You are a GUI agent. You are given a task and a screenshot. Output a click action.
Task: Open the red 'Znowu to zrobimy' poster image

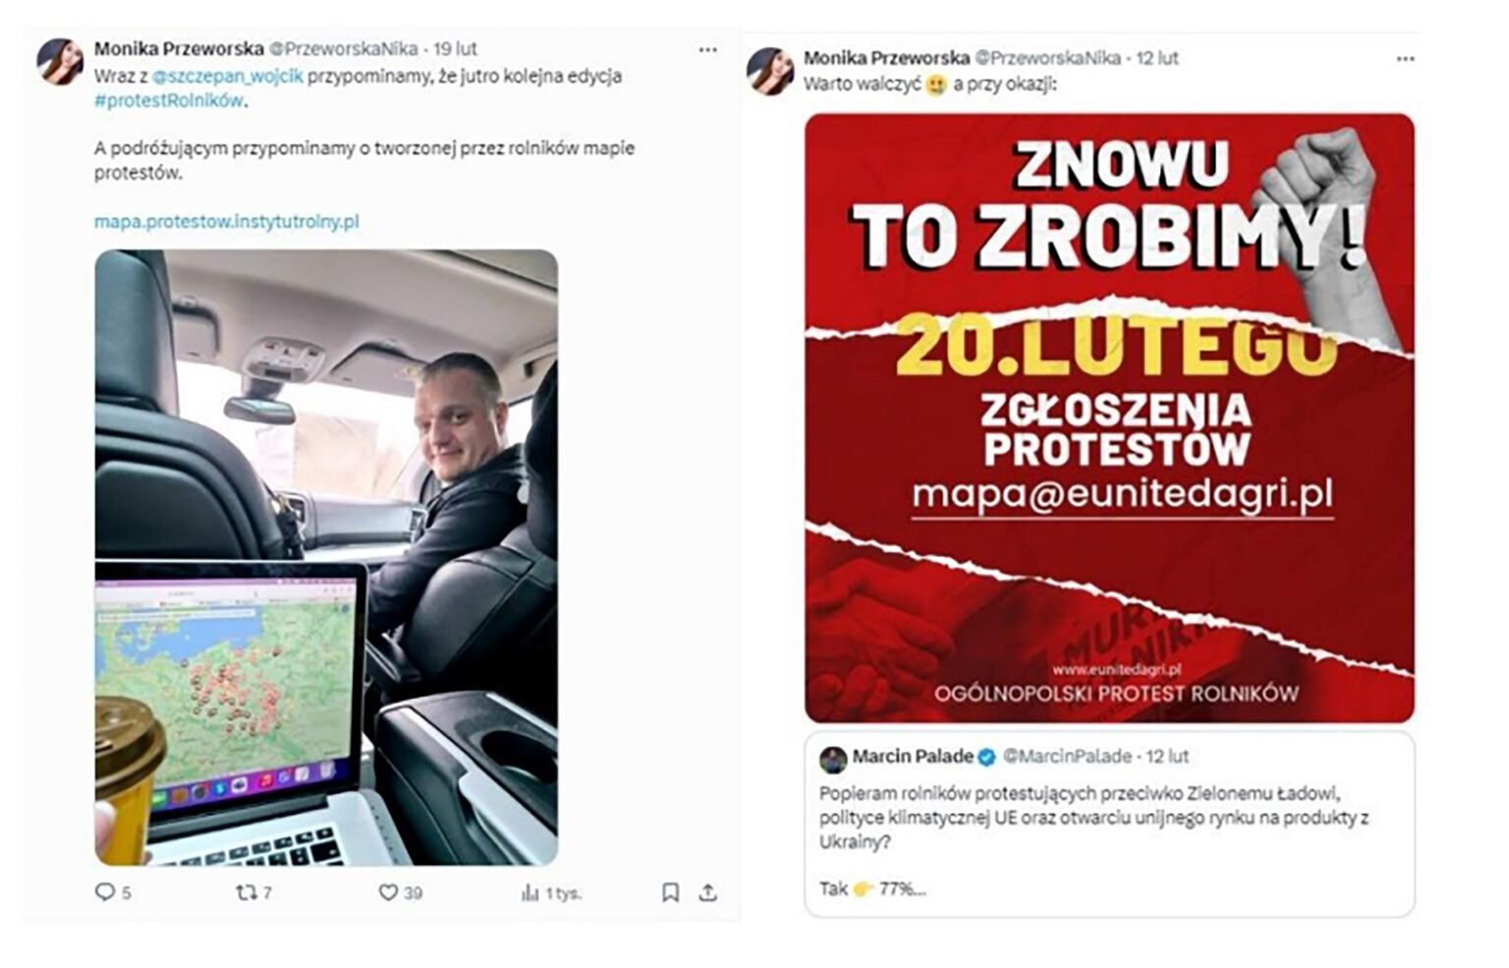pyautogui.click(x=1109, y=417)
